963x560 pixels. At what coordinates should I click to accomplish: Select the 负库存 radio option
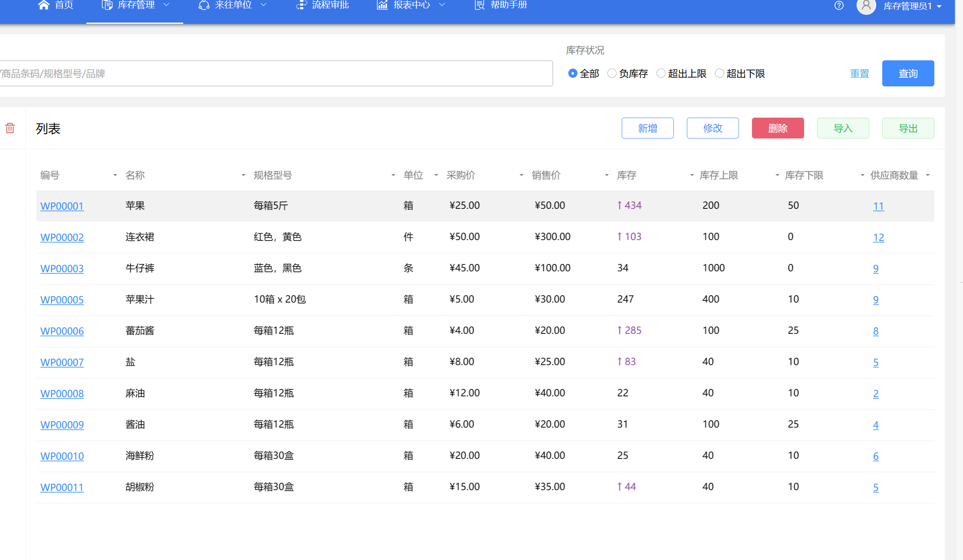tap(612, 73)
